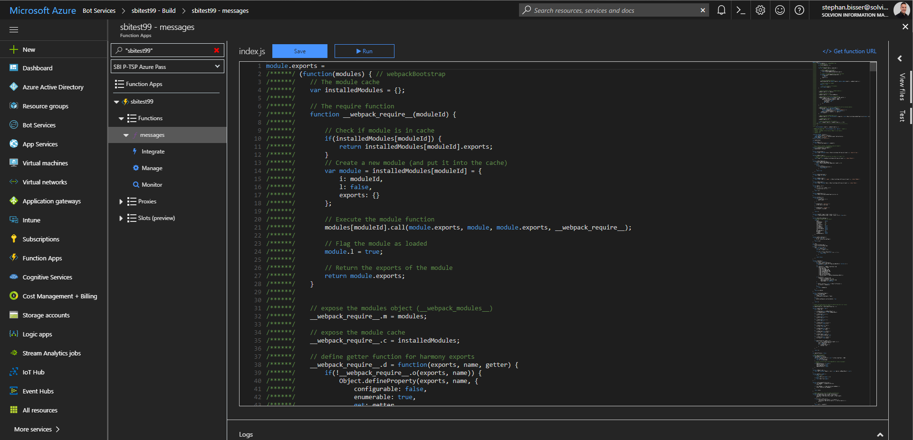This screenshot has width=913, height=440.
Task: Click New to create a resource
Action: (x=29, y=49)
